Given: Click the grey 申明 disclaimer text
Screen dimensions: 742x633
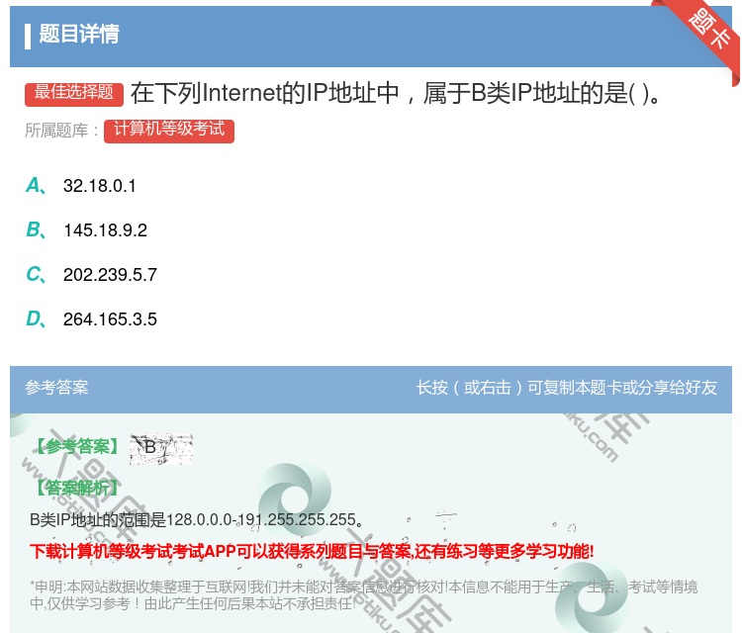Looking at the screenshot, I should (363, 594).
